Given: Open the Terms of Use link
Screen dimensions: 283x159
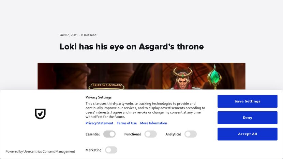Looking at the screenshot, I should tap(126, 123).
